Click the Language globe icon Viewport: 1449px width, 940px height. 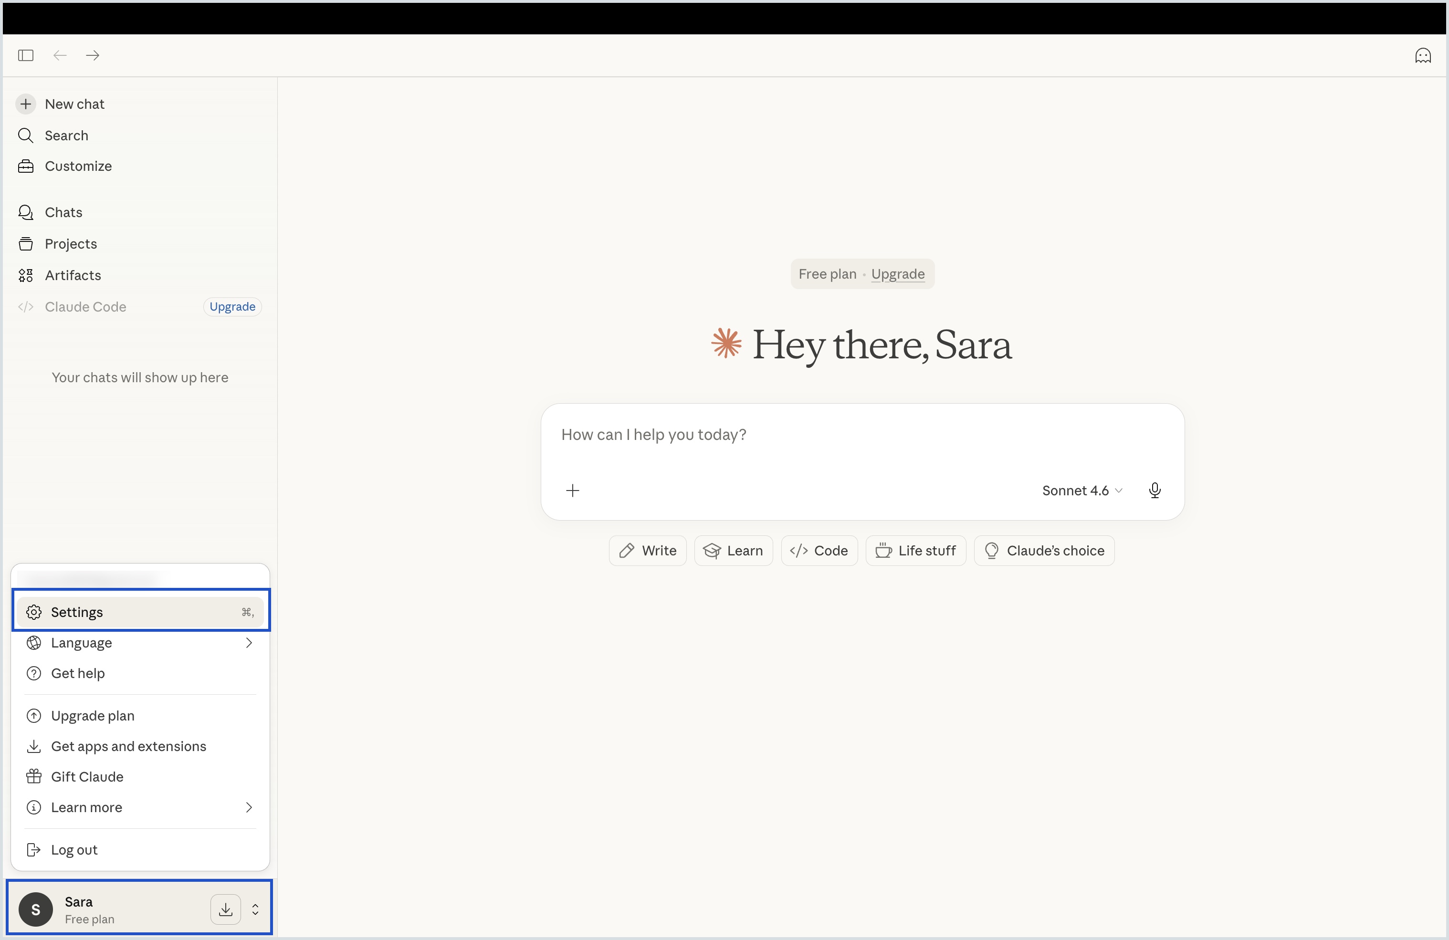click(34, 643)
